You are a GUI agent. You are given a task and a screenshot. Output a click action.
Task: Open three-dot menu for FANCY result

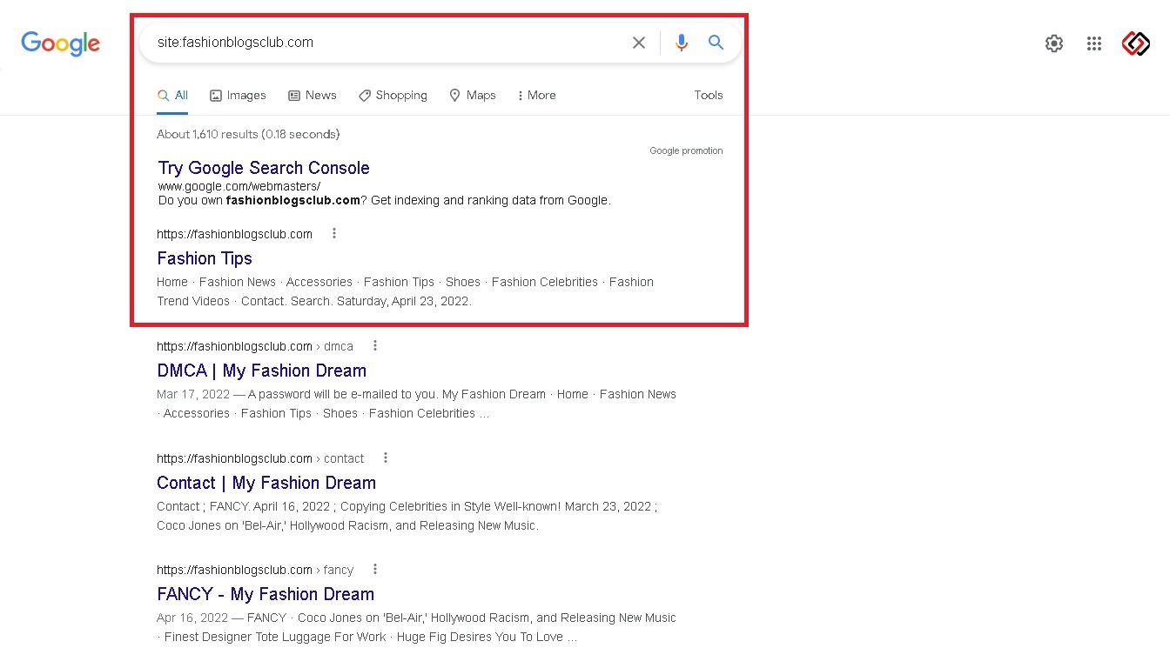[x=375, y=569]
